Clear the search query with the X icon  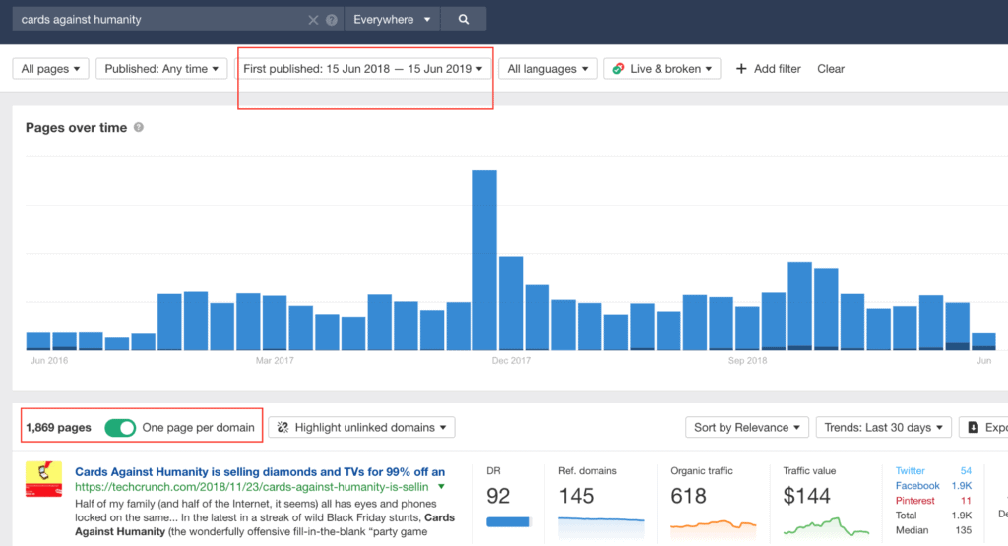(313, 20)
